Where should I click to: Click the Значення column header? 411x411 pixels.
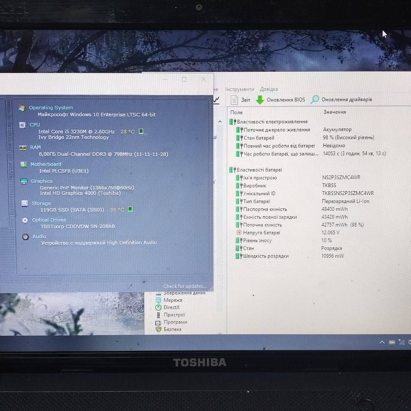click(x=335, y=112)
